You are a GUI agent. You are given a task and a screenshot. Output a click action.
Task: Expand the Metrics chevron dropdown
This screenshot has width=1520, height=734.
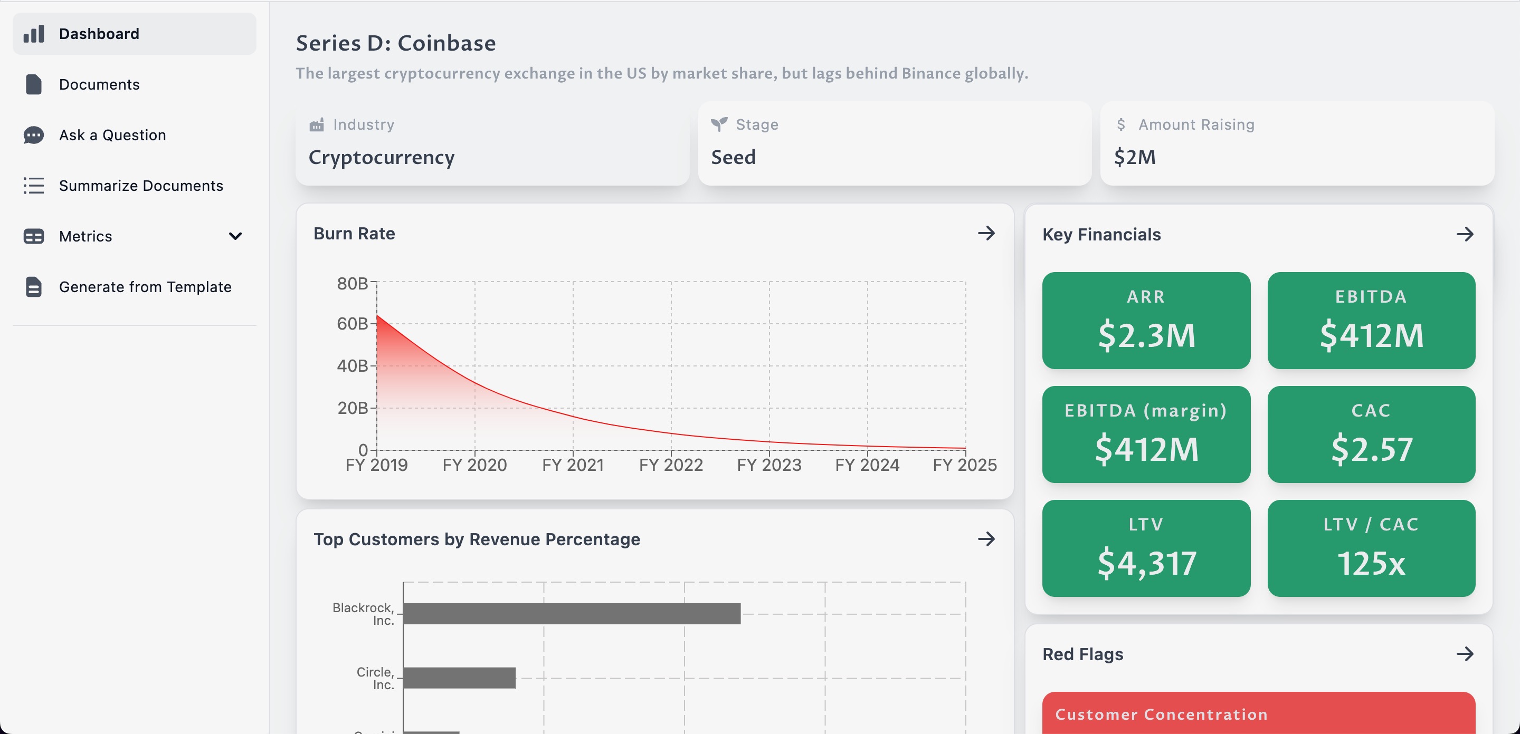click(x=235, y=236)
